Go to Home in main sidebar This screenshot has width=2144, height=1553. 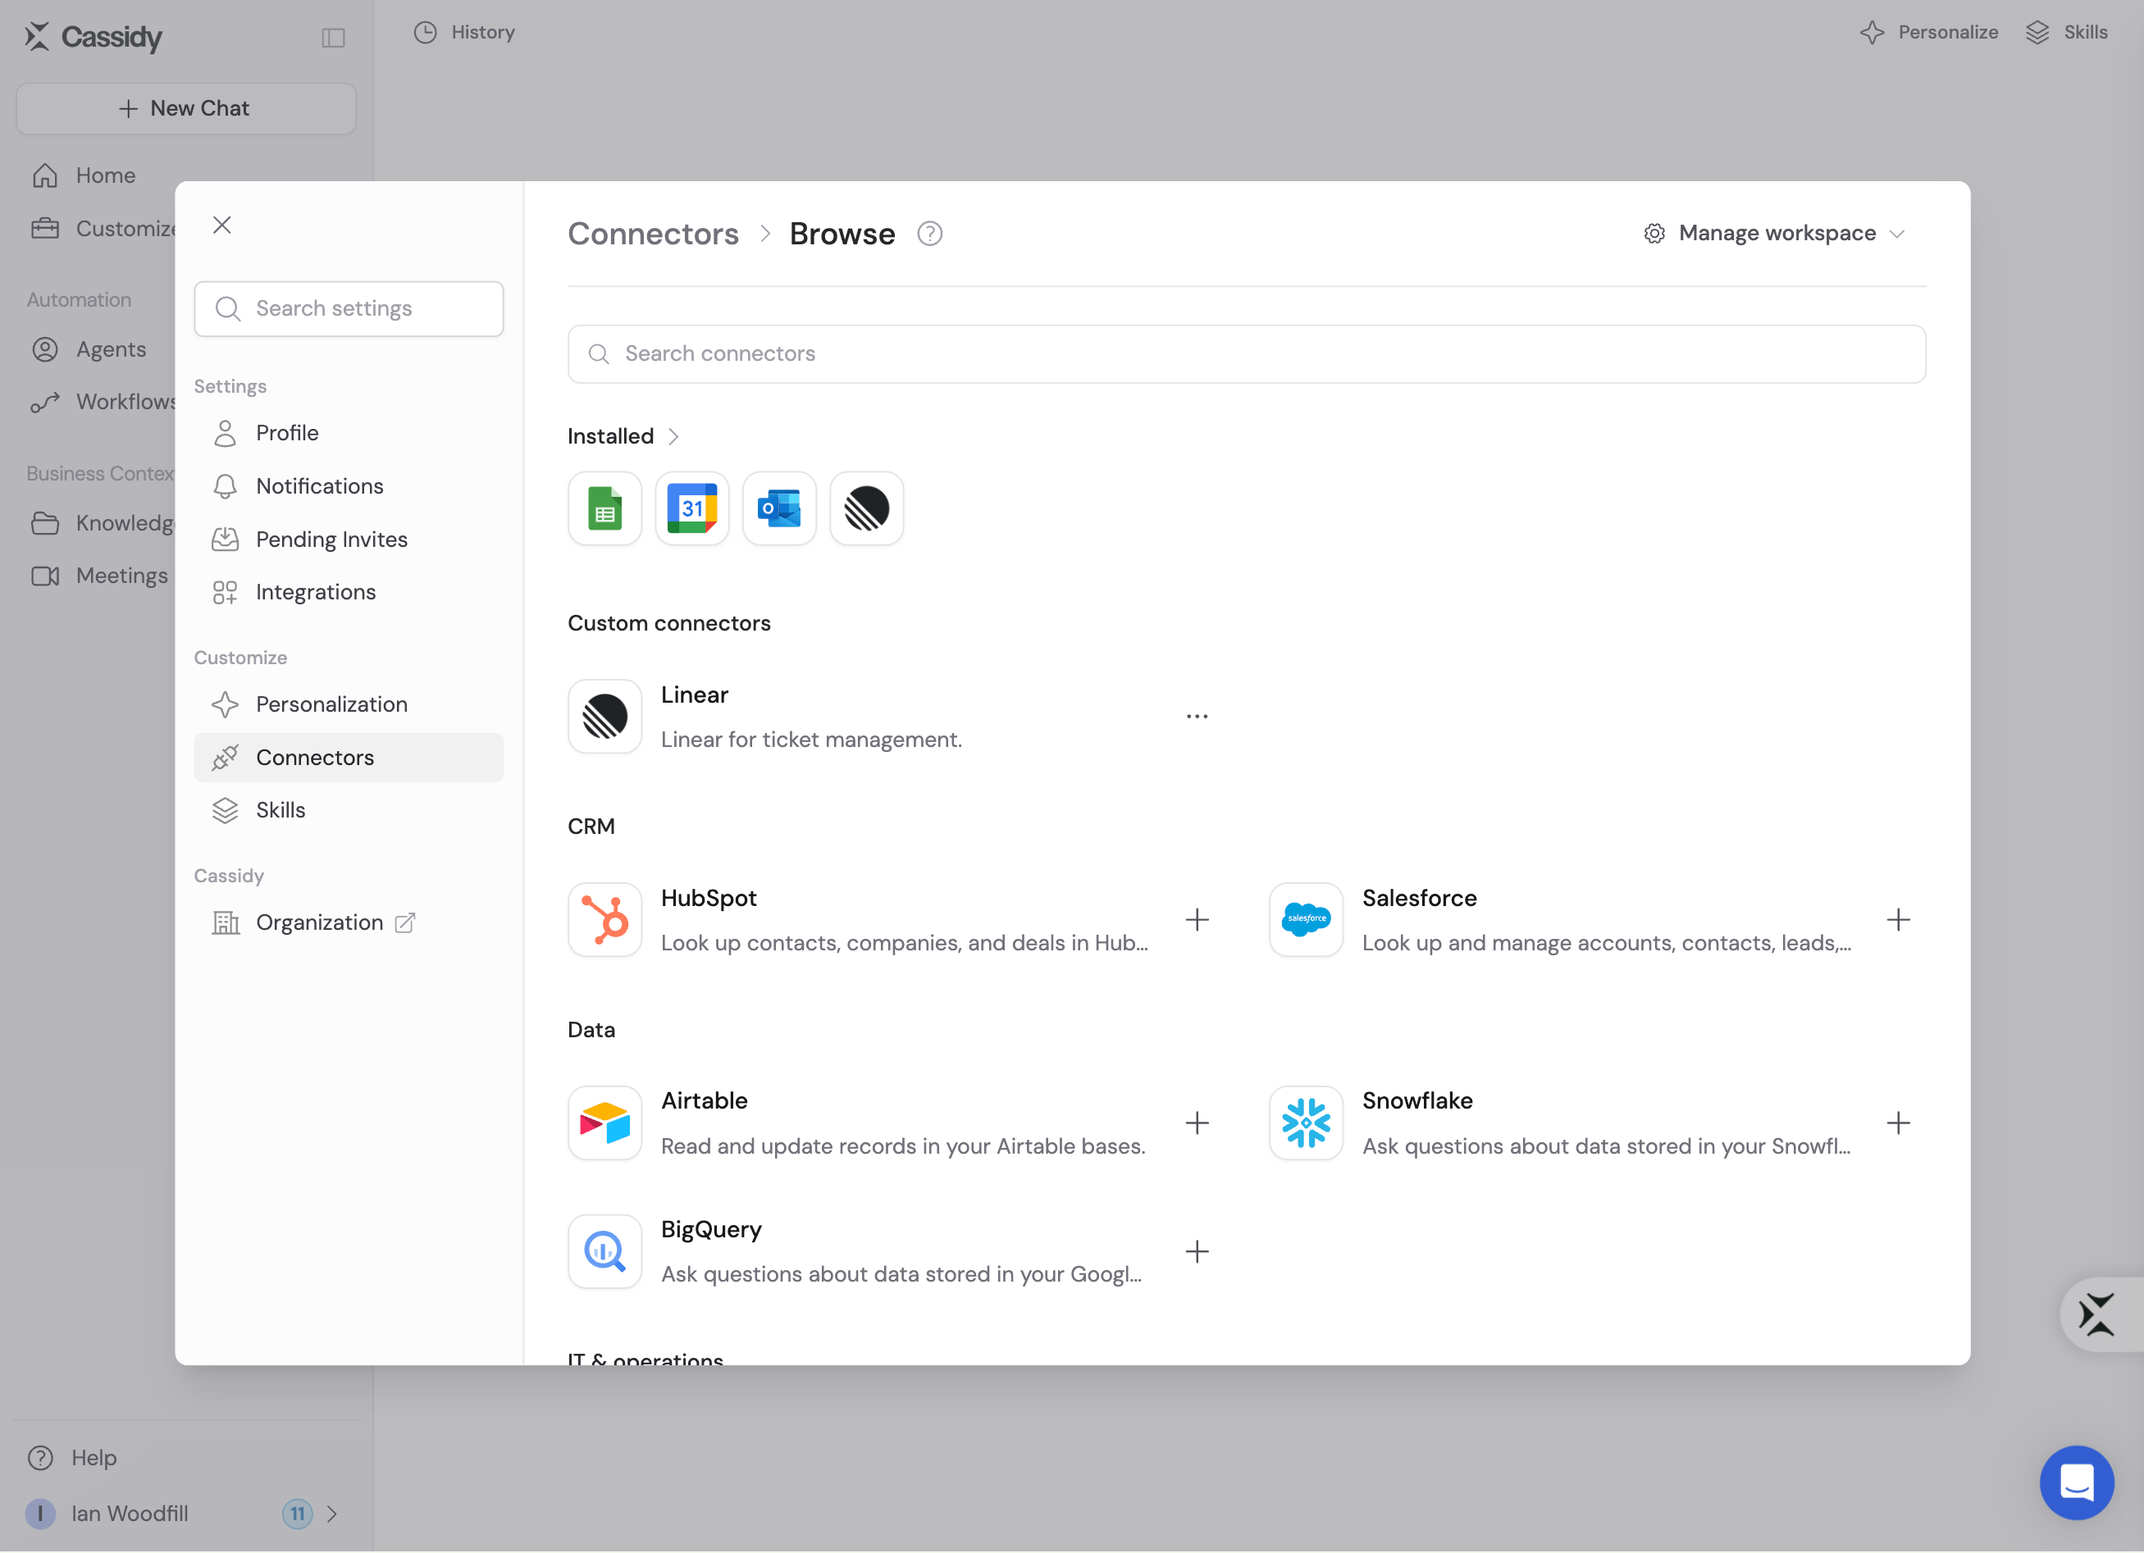point(104,175)
